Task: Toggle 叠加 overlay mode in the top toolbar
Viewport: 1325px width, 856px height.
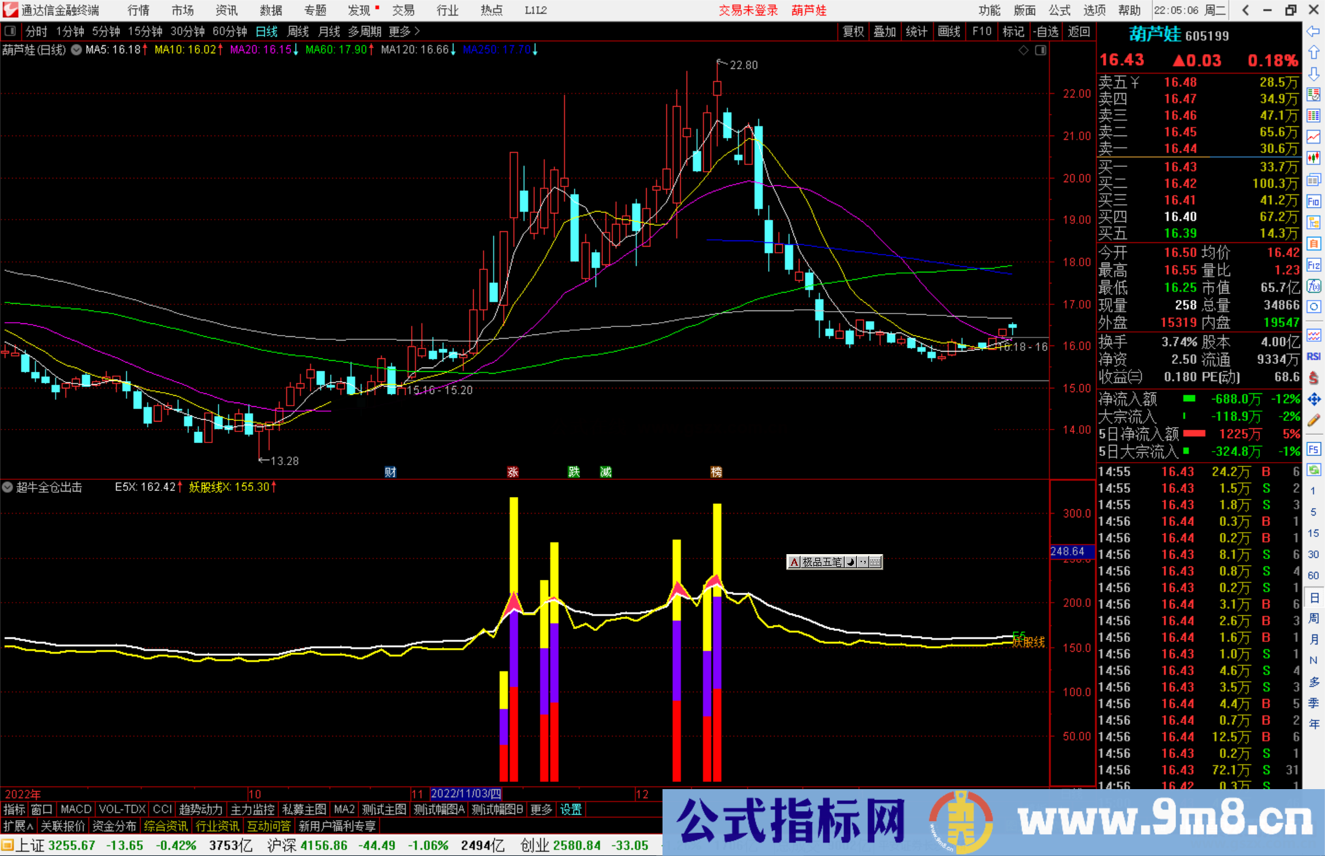Action: click(885, 31)
